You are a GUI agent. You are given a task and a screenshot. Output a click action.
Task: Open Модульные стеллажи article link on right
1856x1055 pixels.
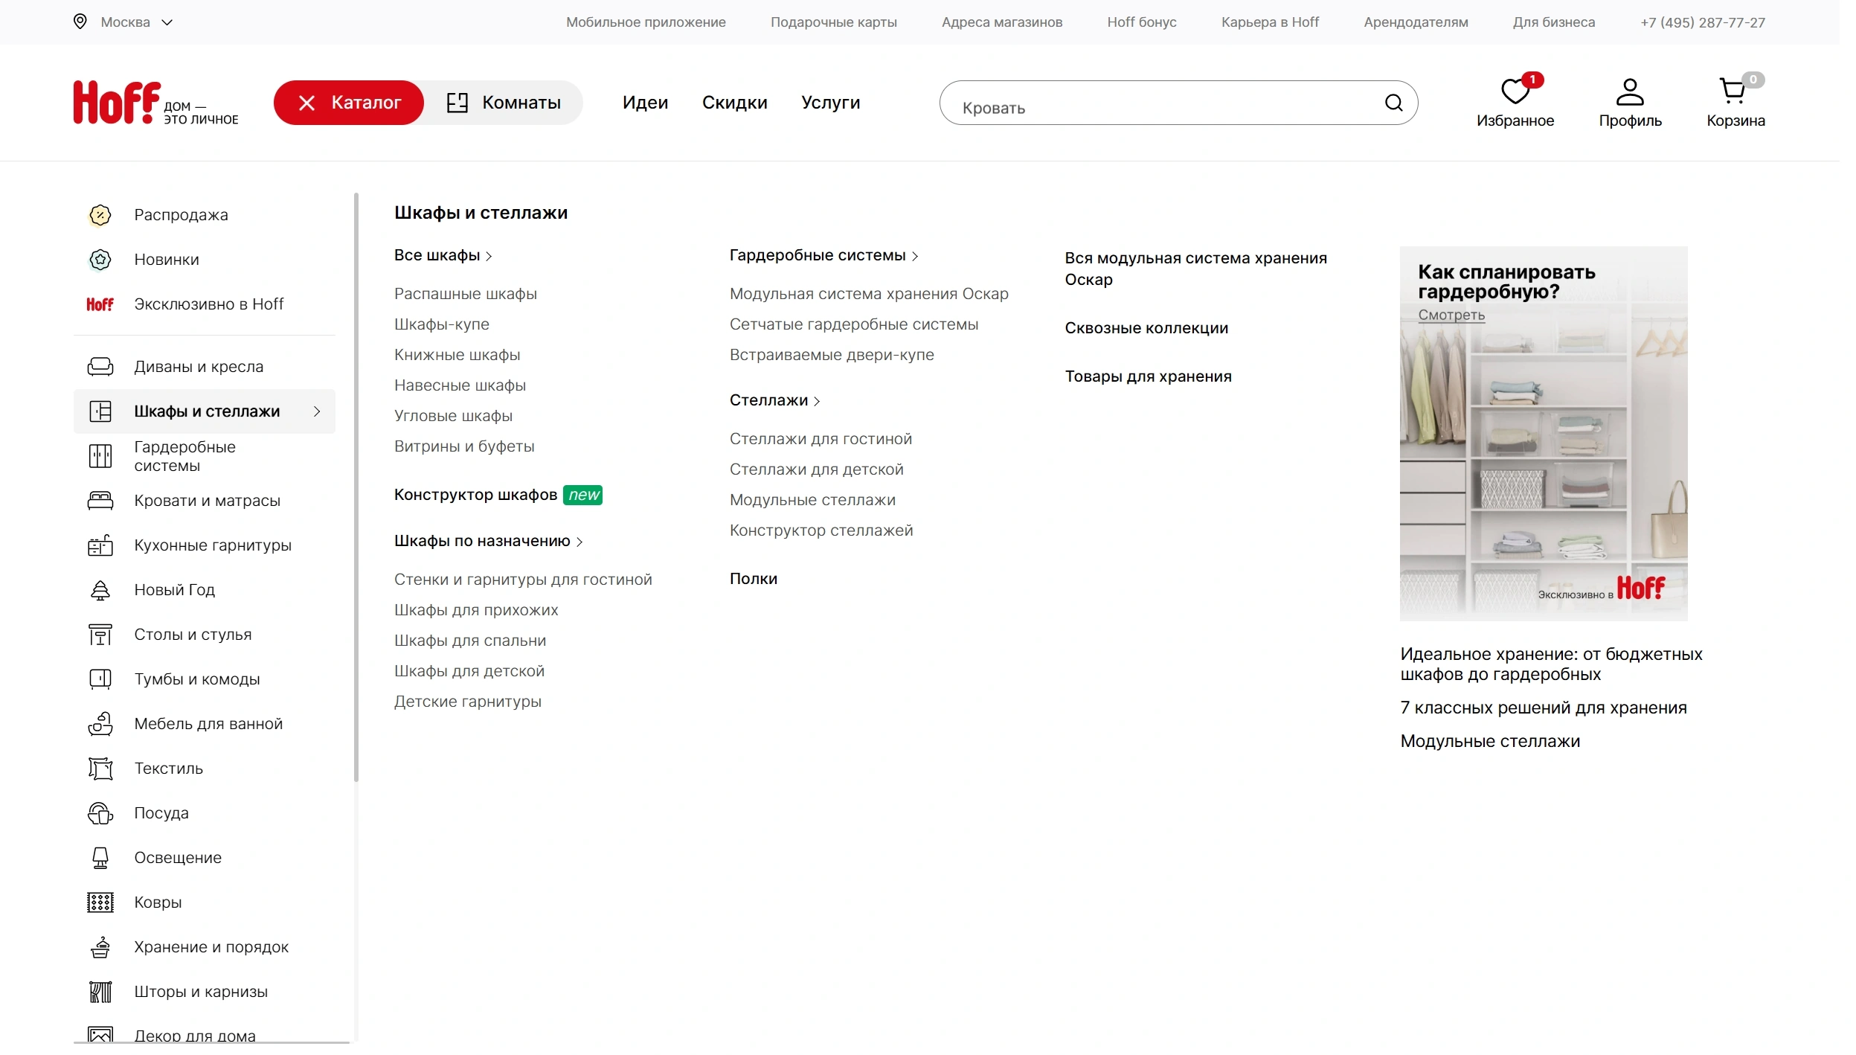1490,741
